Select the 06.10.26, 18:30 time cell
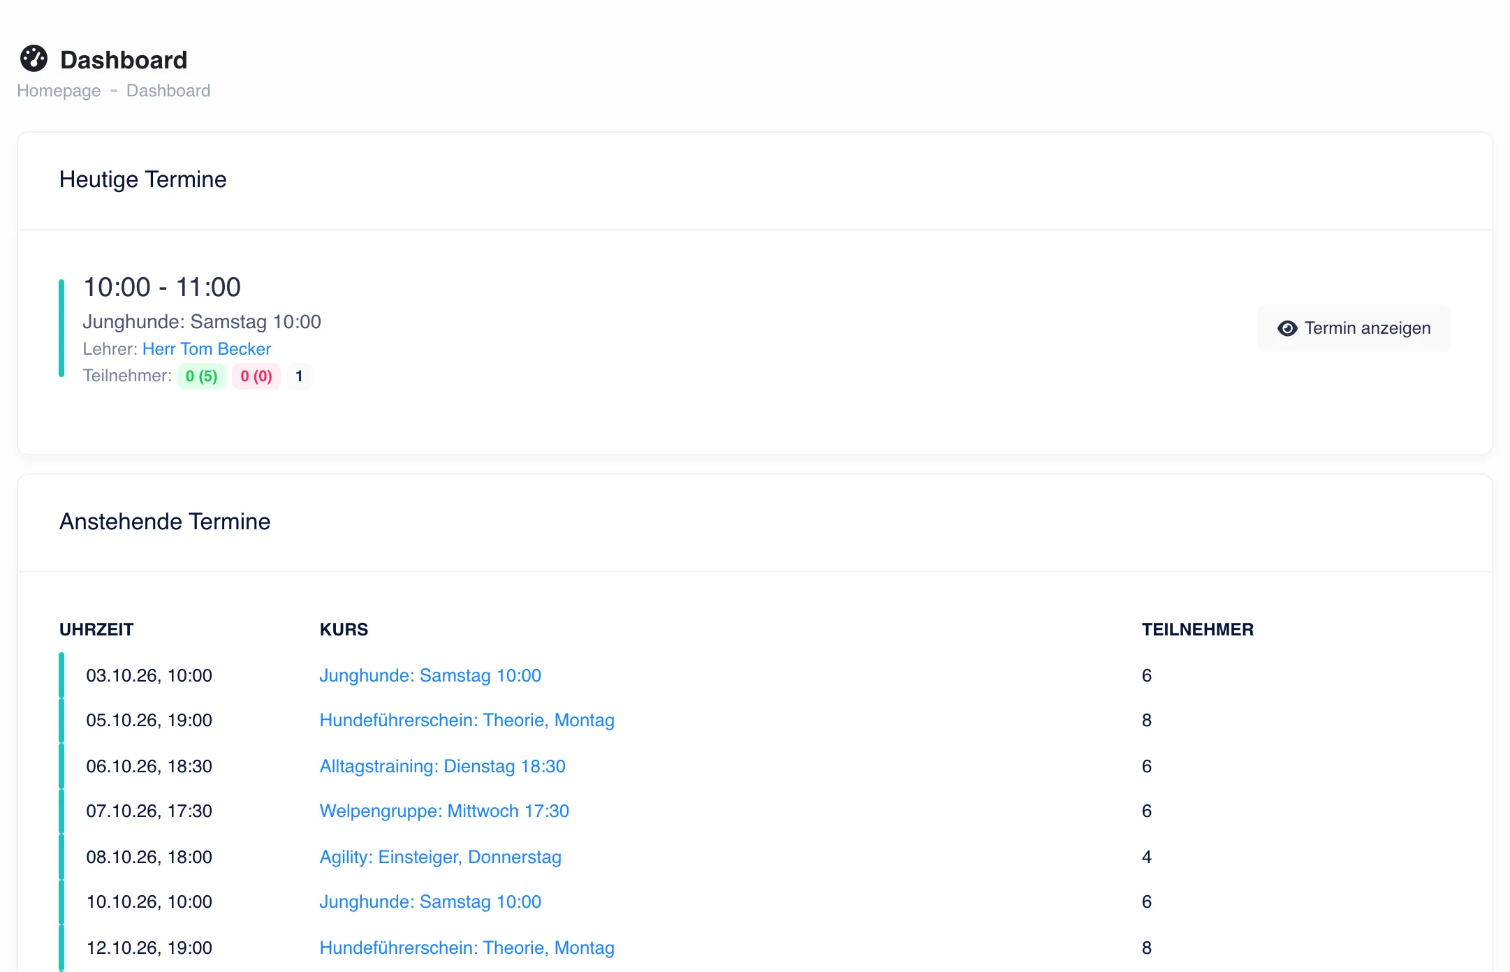This screenshot has height=972, width=1510. (x=149, y=766)
